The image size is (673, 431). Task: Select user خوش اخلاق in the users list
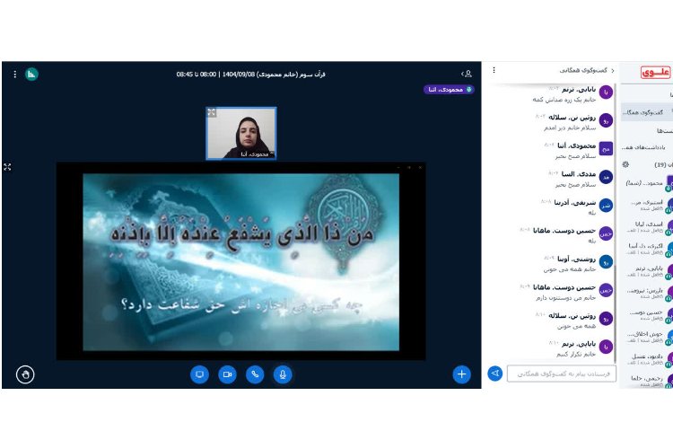tap(648, 337)
